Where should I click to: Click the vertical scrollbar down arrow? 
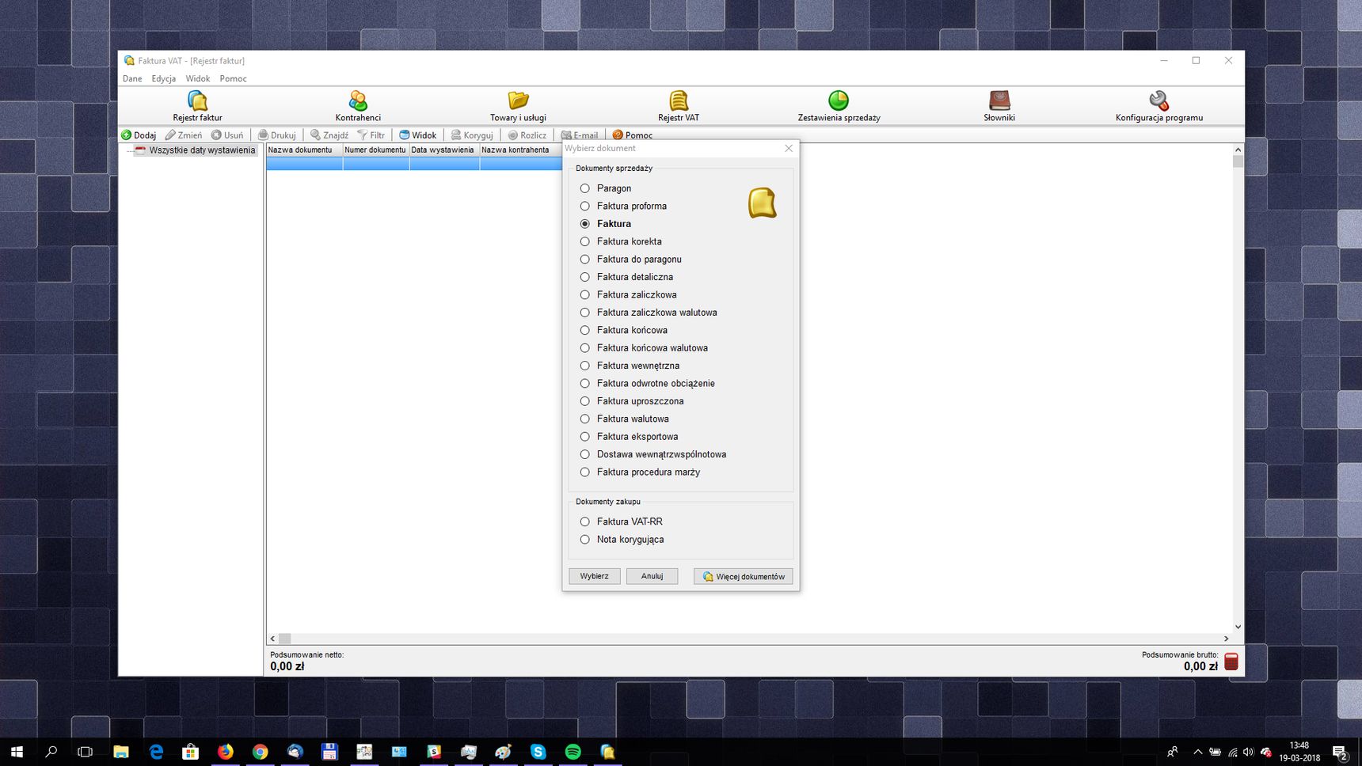(x=1238, y=627)
